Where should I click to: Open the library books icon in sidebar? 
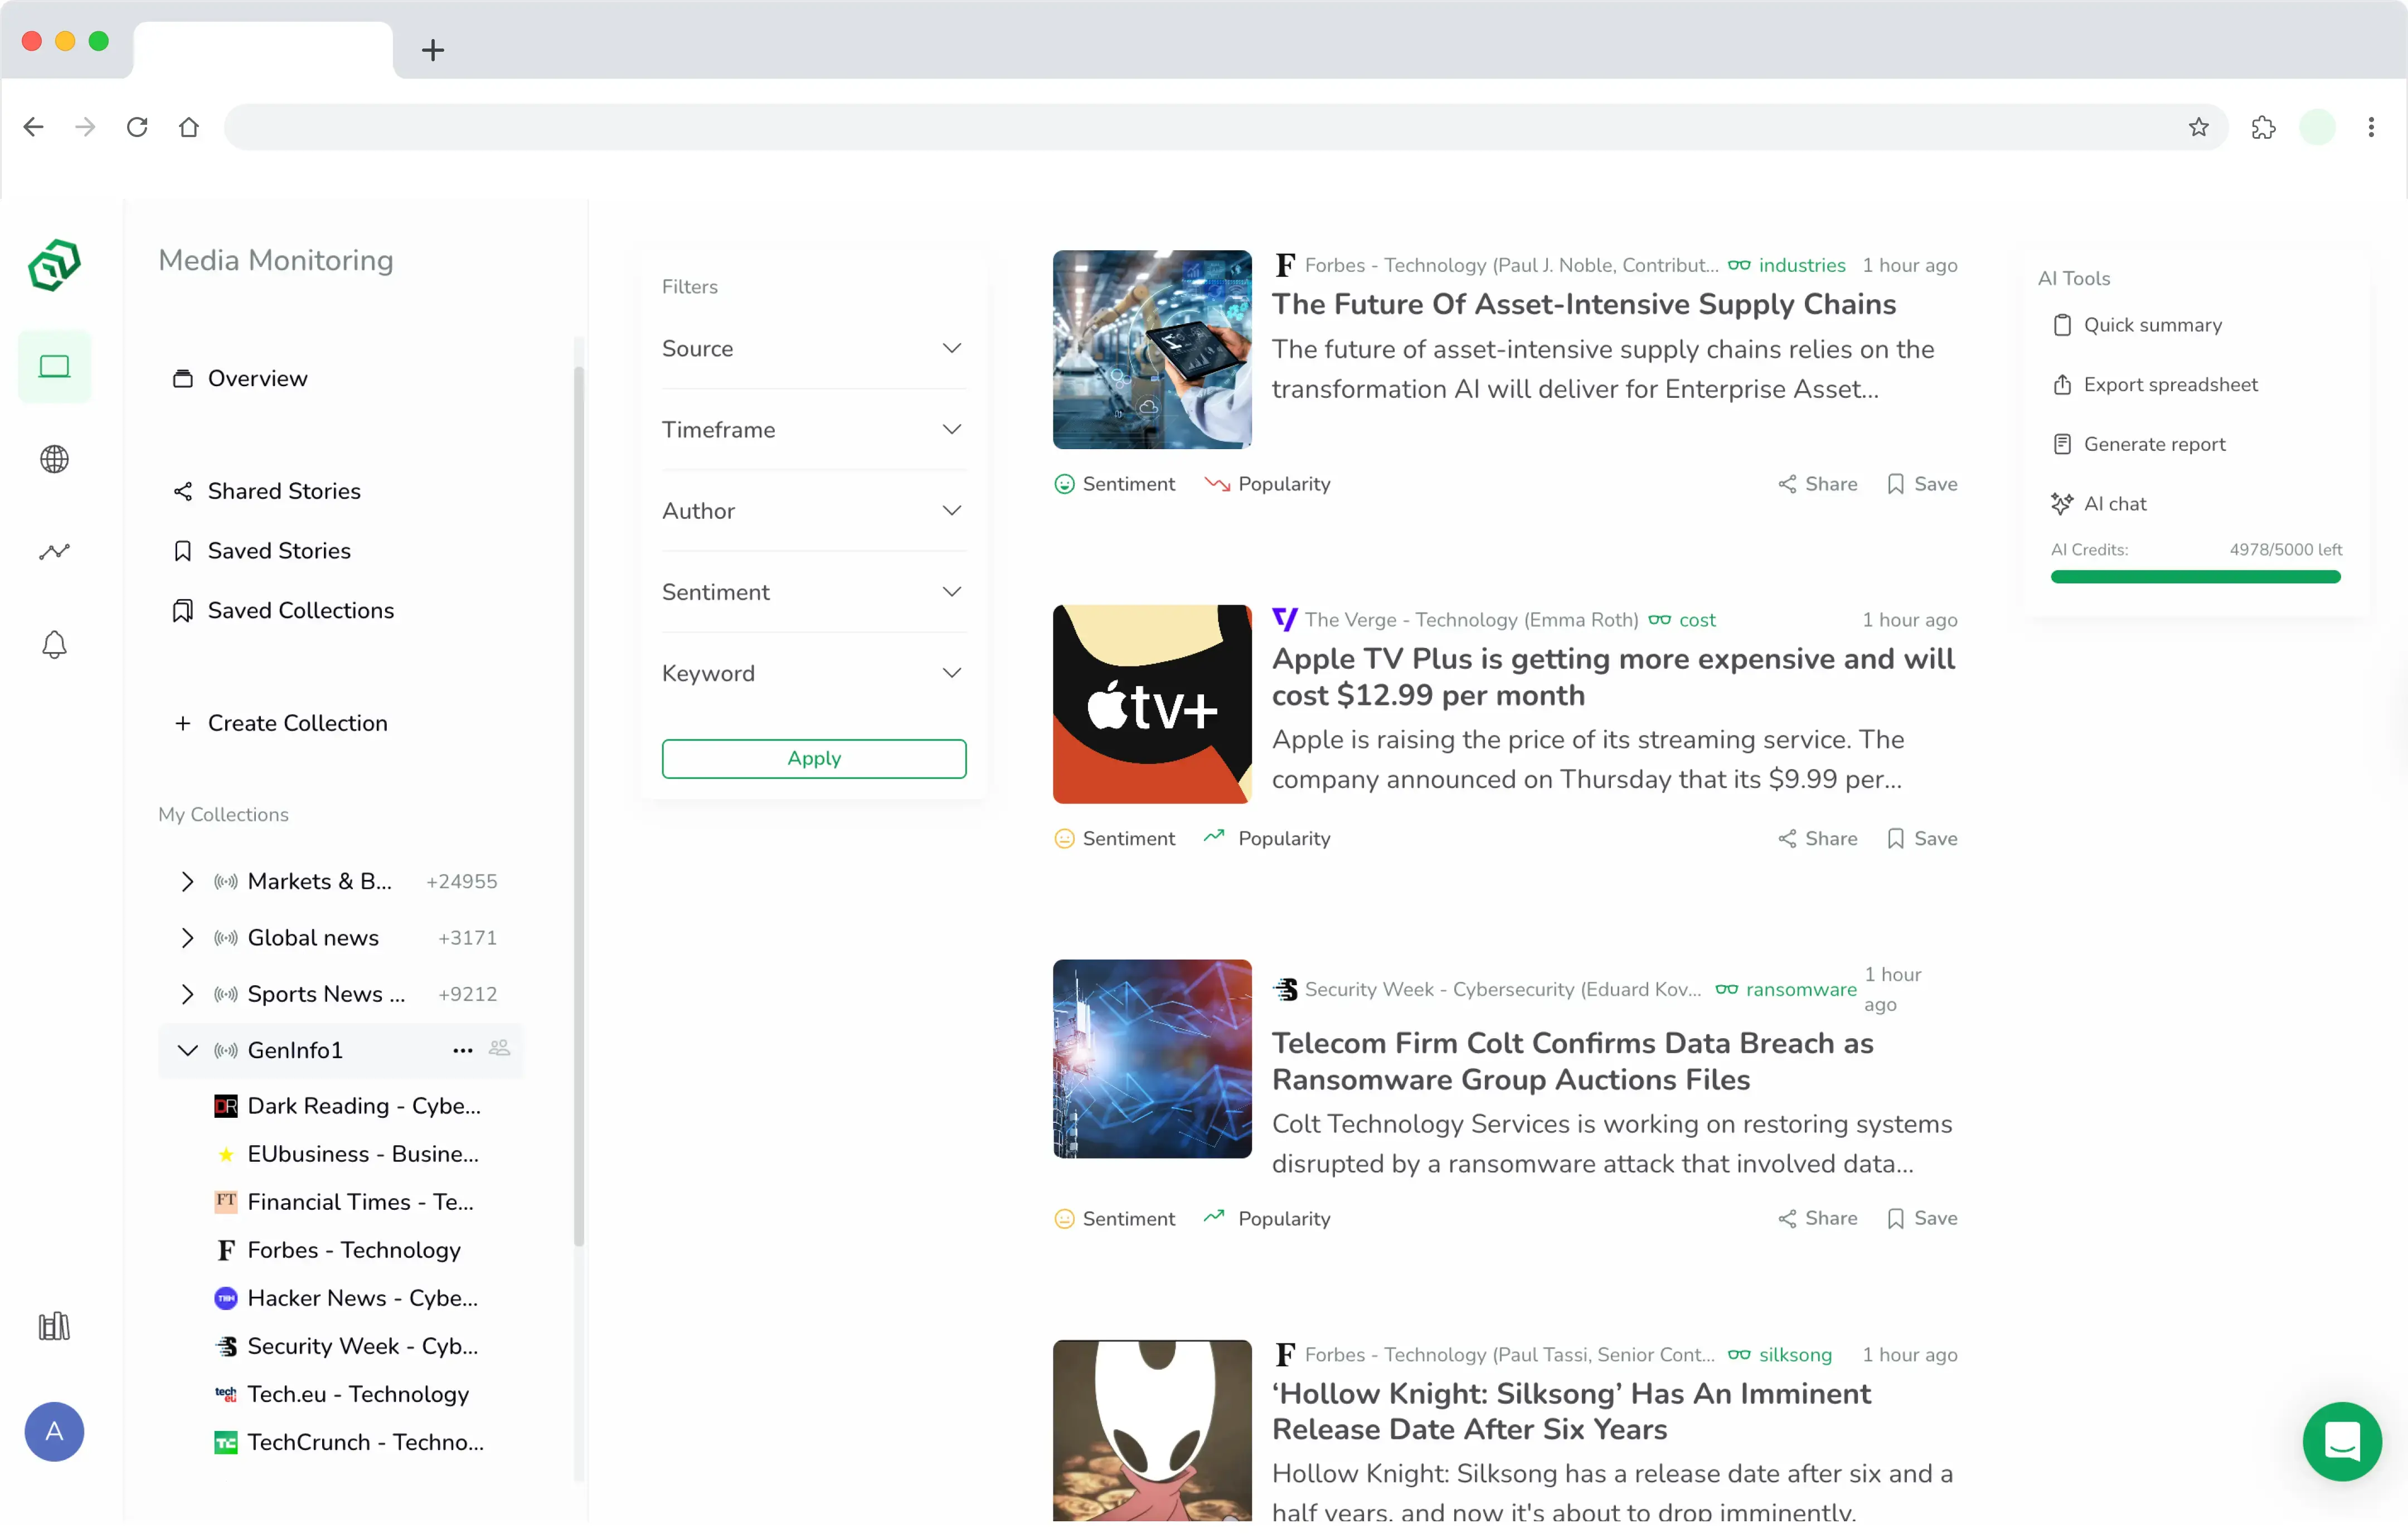[x=54, y=1326]
